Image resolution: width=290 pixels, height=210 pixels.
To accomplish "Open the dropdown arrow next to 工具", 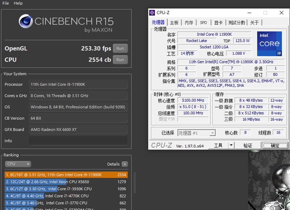I will (x=231, y=145).
